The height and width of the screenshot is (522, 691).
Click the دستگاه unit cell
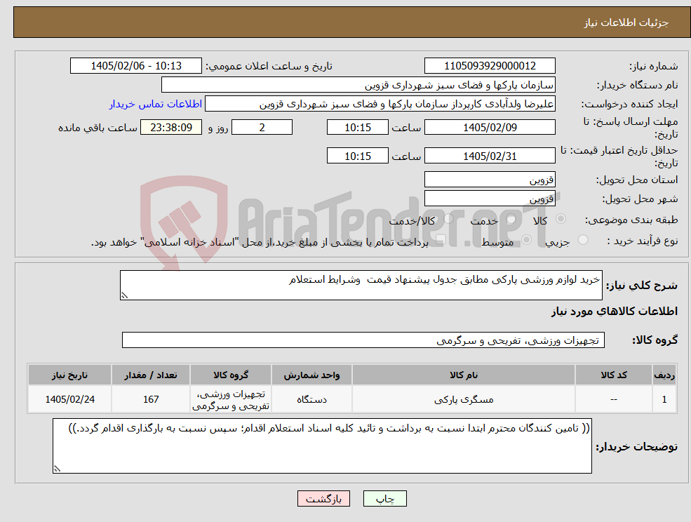[x=311, y=399]
